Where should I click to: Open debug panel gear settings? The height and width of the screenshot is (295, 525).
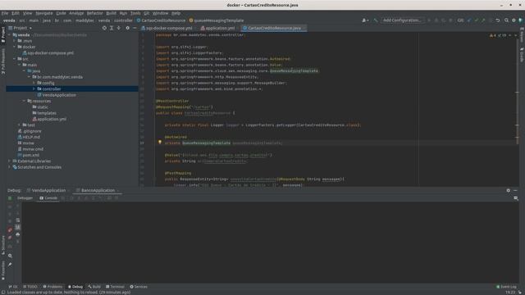pyautogui.click(x=509, y=190)
